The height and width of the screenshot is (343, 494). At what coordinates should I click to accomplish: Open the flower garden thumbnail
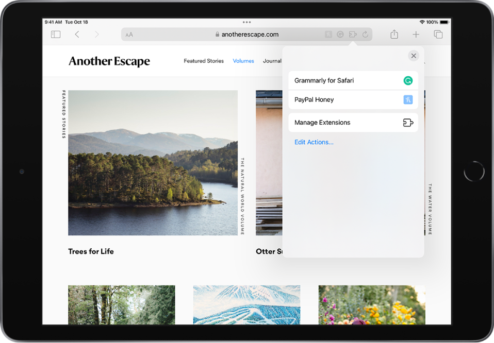point(372,304)
